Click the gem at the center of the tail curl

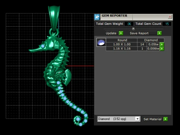click(x=78, y=119)
